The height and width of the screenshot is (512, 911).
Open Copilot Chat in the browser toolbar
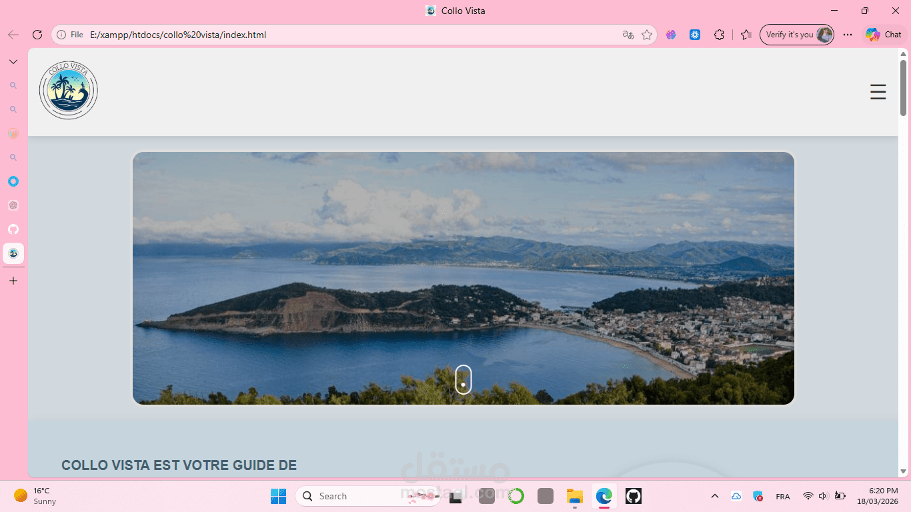click(884, 34)
